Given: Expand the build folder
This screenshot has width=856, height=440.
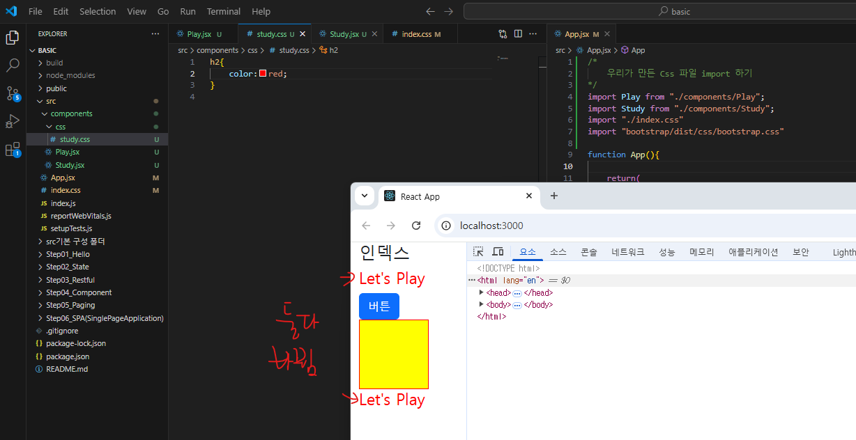Looking at the screenshot, I should click(97, 63).
